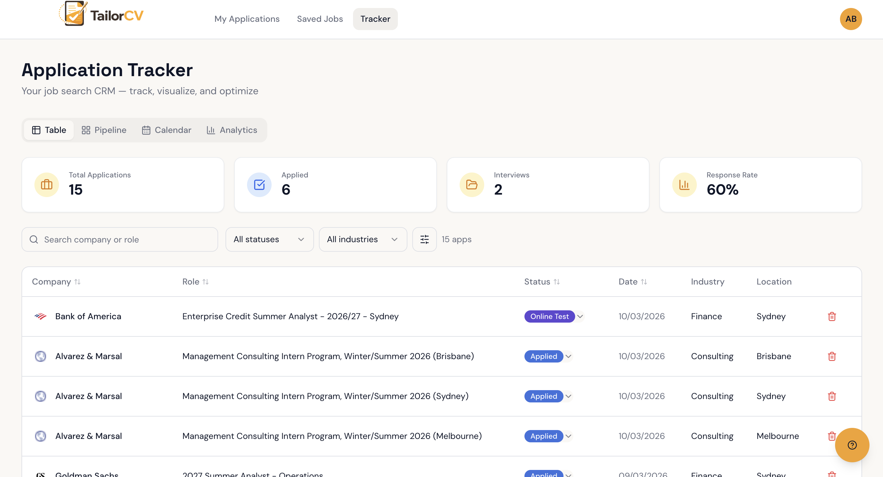Open Calendar view via the calendar icon
Viewport: 883px width, 477px height.
click(146, 130)
